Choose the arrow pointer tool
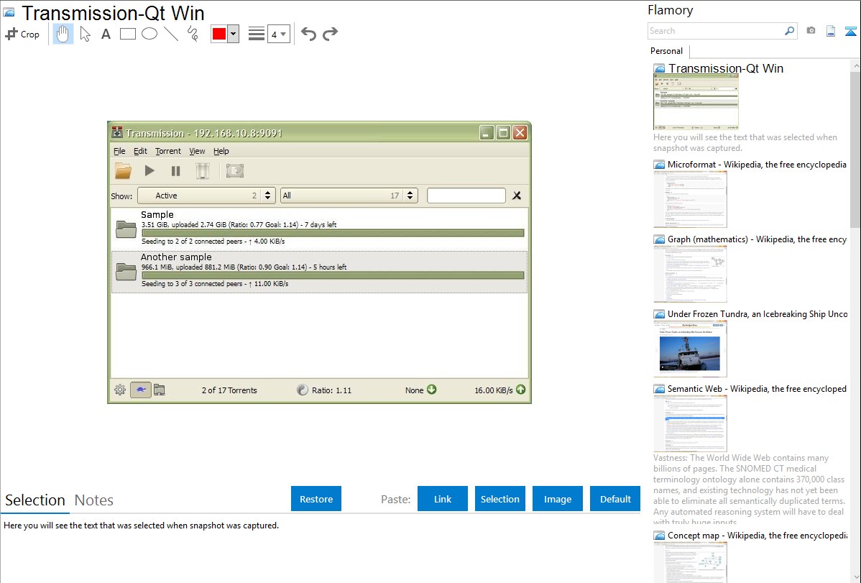Image resolution: width=861 pixels, height=583 pixels. pyautogui.click(x=85, y=34)
